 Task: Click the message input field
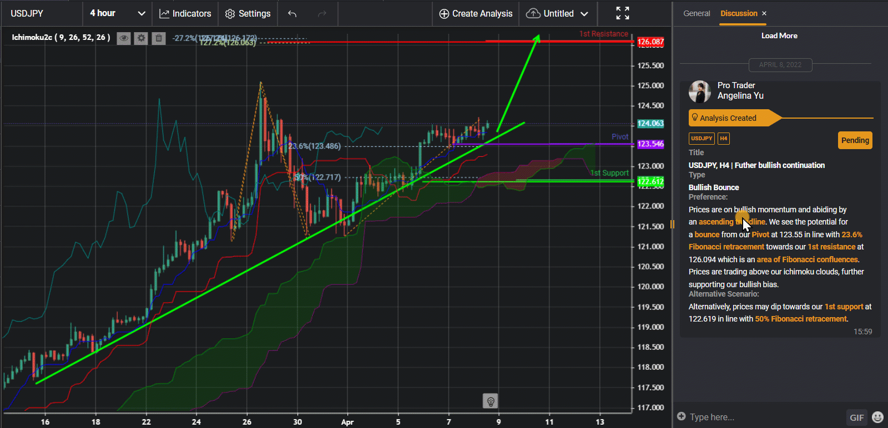click(x=766, y=417)
